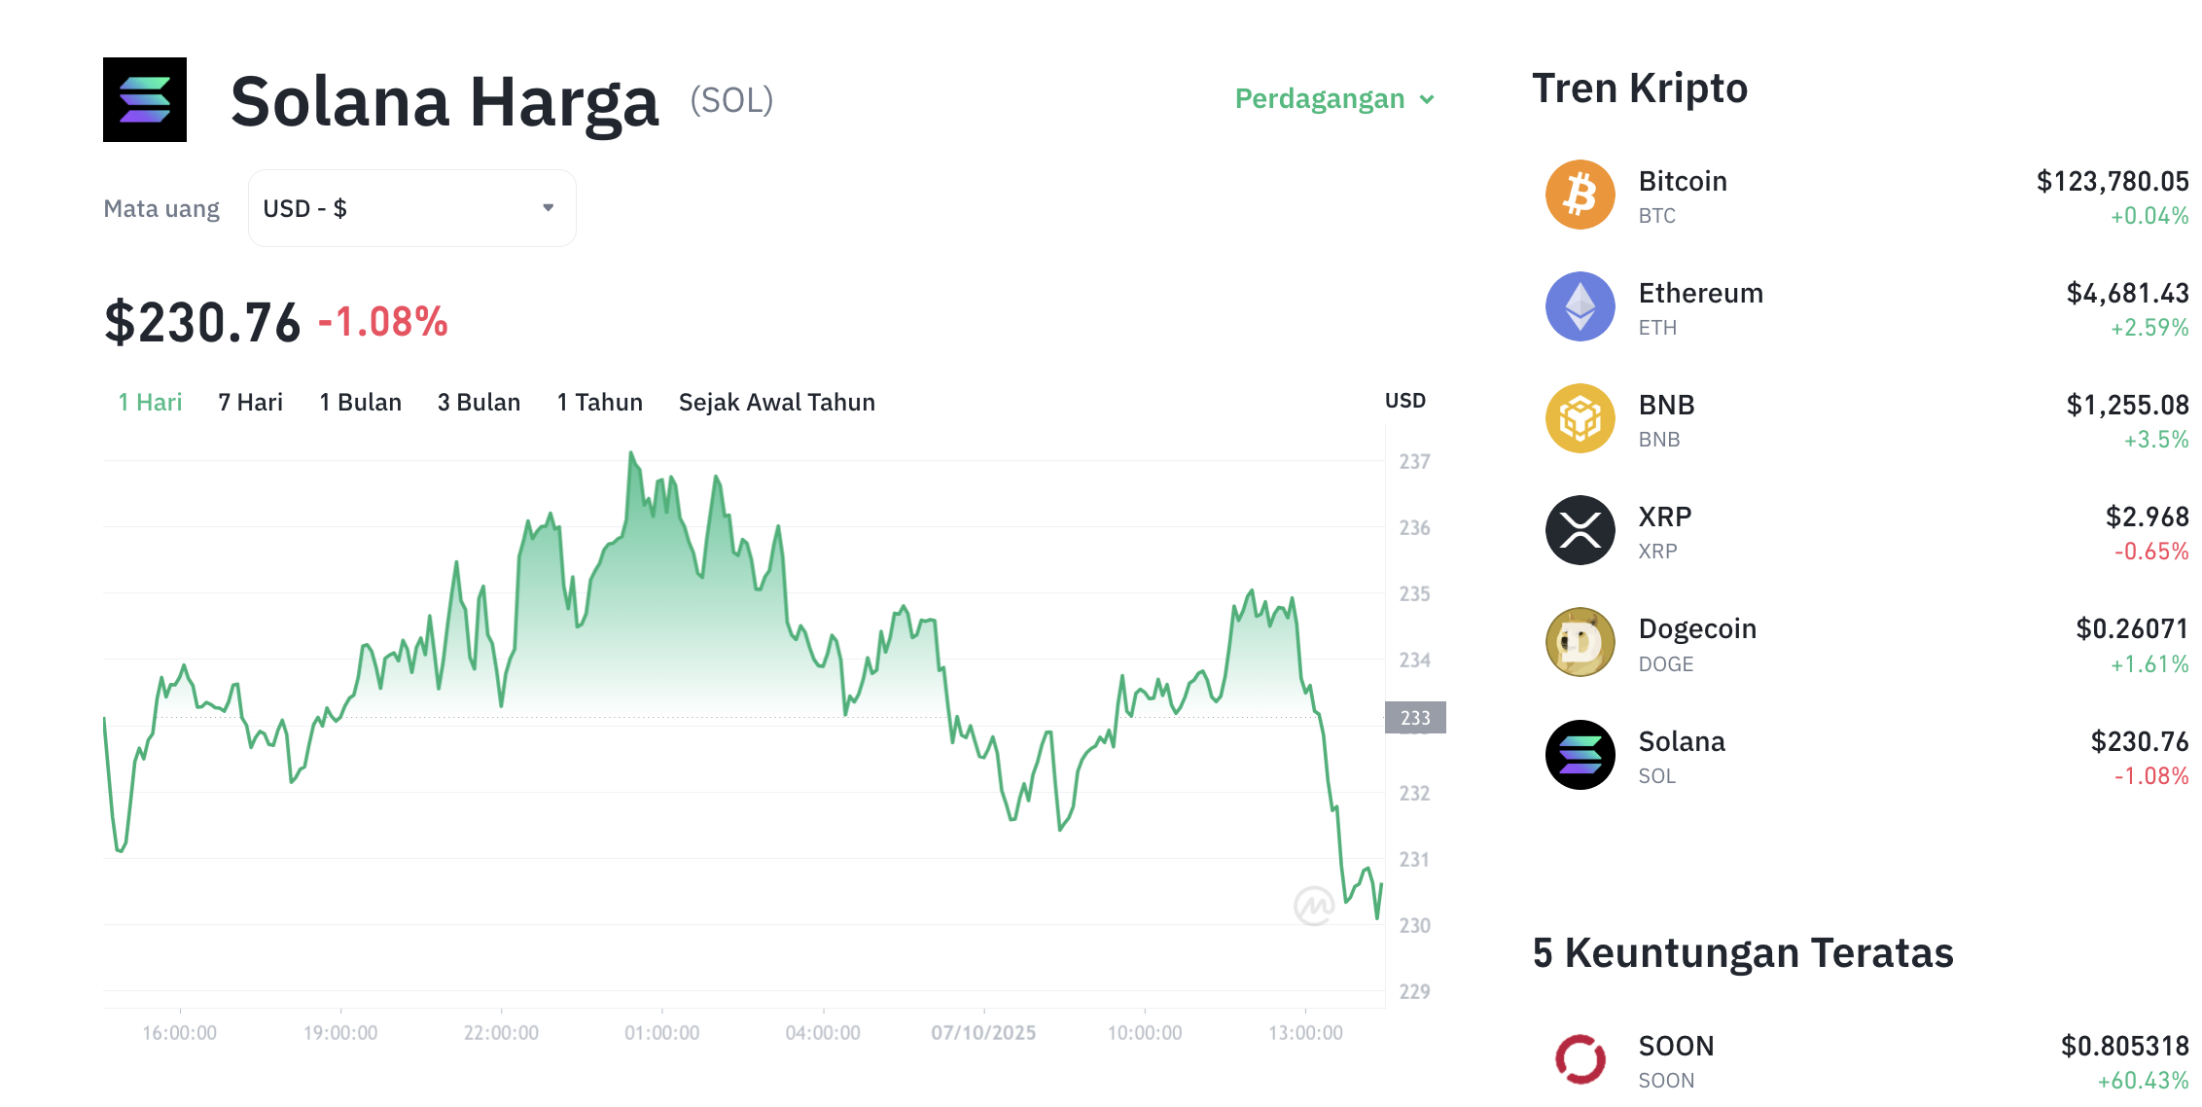Screen dimensions: 2202x1107
Task: Open the Ethereum link in trending list
Action: (1700, 294)
